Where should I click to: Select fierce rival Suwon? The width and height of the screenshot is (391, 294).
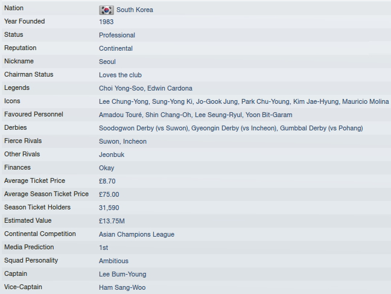pyautogui.click(x=109, y=141)
